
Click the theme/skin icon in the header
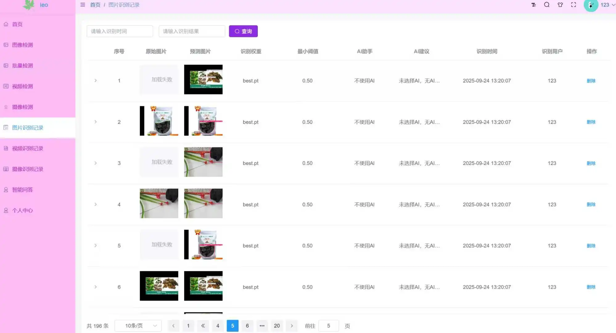(560, 5)
